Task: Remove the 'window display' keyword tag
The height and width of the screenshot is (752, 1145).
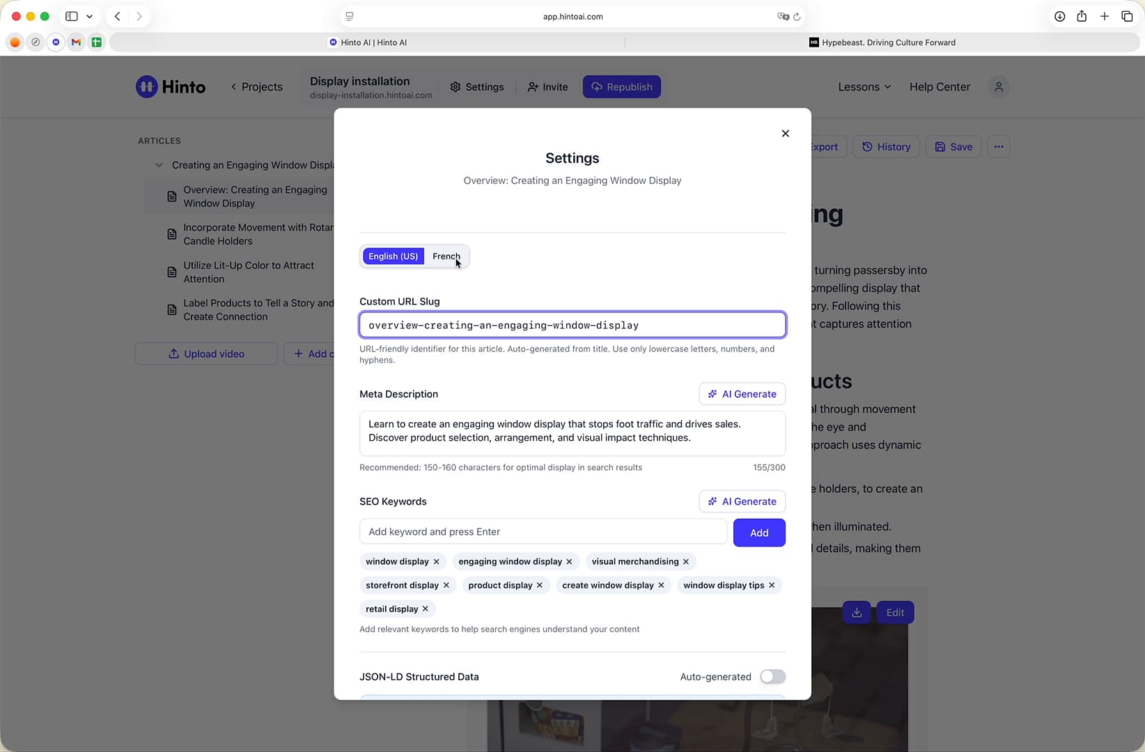Action: point(437,562)
